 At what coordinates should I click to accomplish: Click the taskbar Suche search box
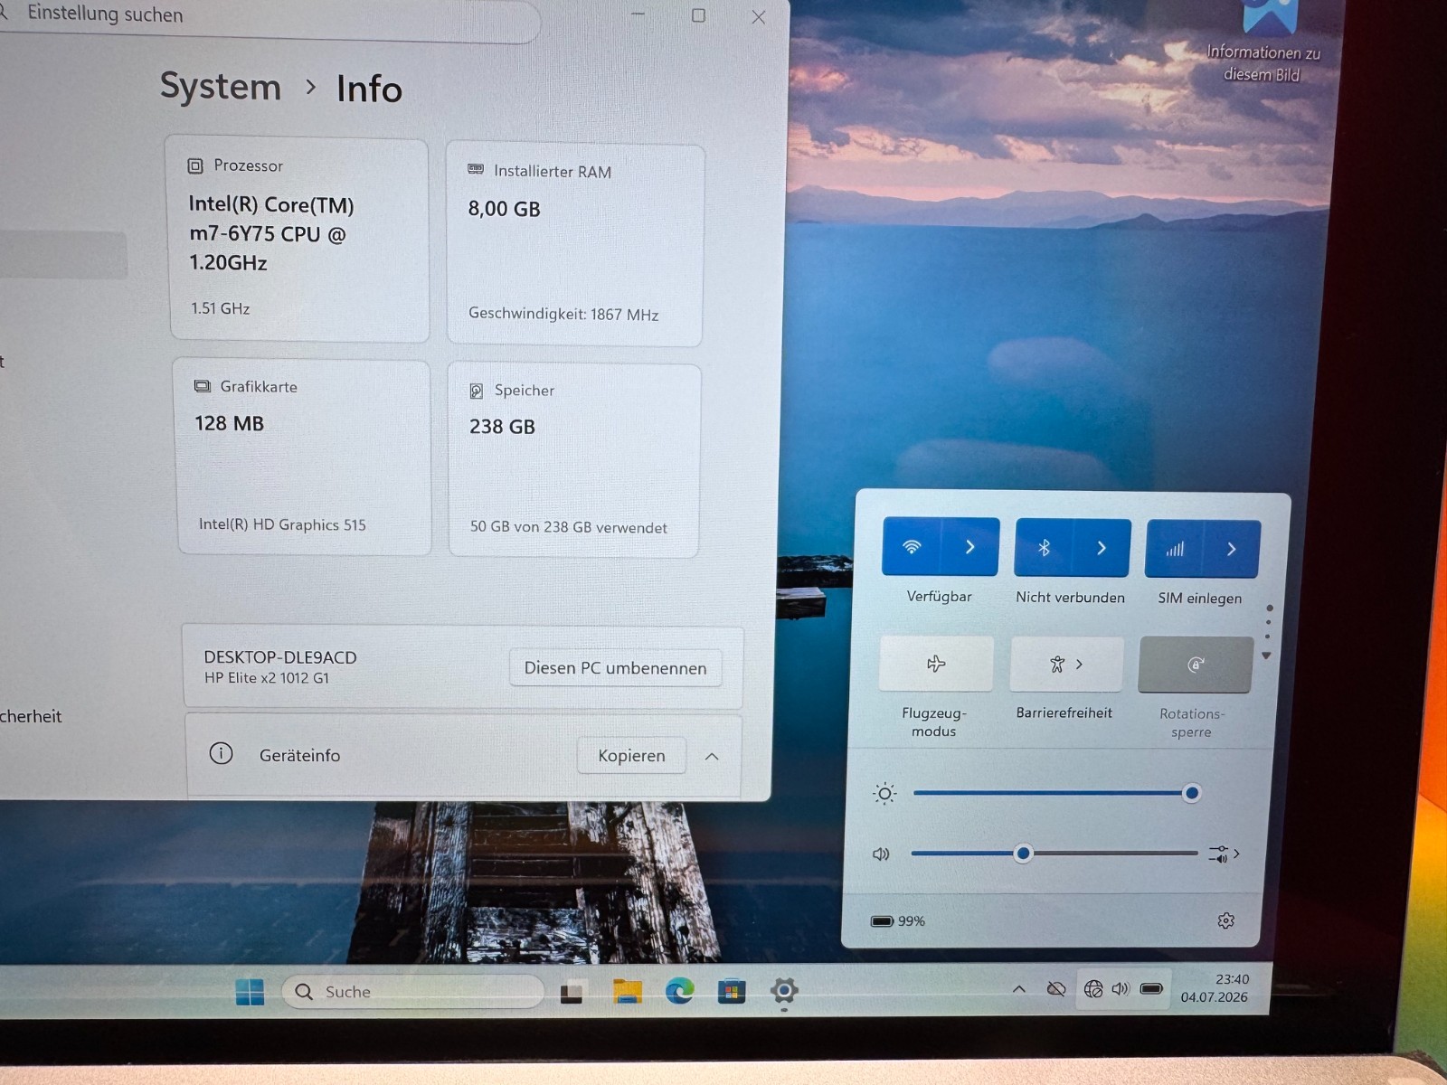412,992
